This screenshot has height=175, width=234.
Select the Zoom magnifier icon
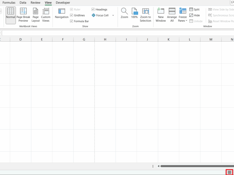124,15
